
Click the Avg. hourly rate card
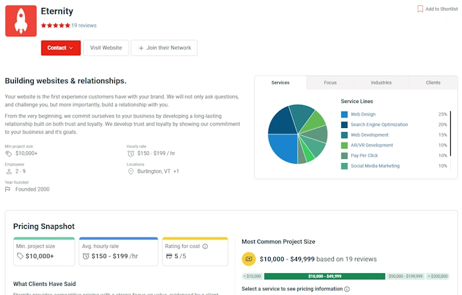point(118,251)
